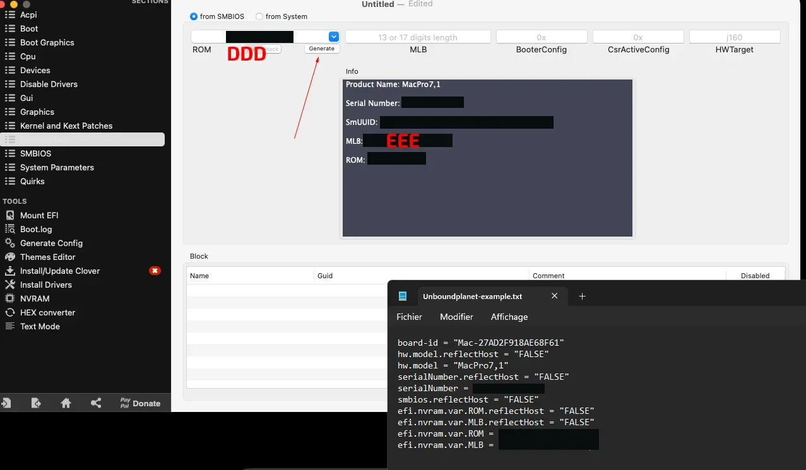Click the MLB input field

click(418, 37)
